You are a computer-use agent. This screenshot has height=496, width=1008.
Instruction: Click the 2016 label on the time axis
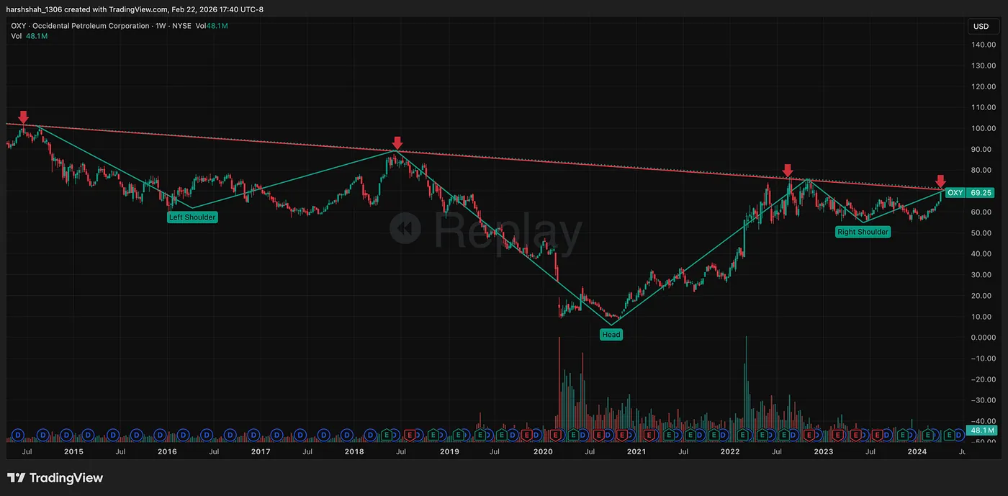tap(167, 452)
